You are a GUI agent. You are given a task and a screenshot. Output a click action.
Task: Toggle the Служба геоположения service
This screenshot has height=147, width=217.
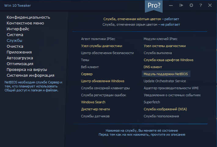(x=161, y=116)
